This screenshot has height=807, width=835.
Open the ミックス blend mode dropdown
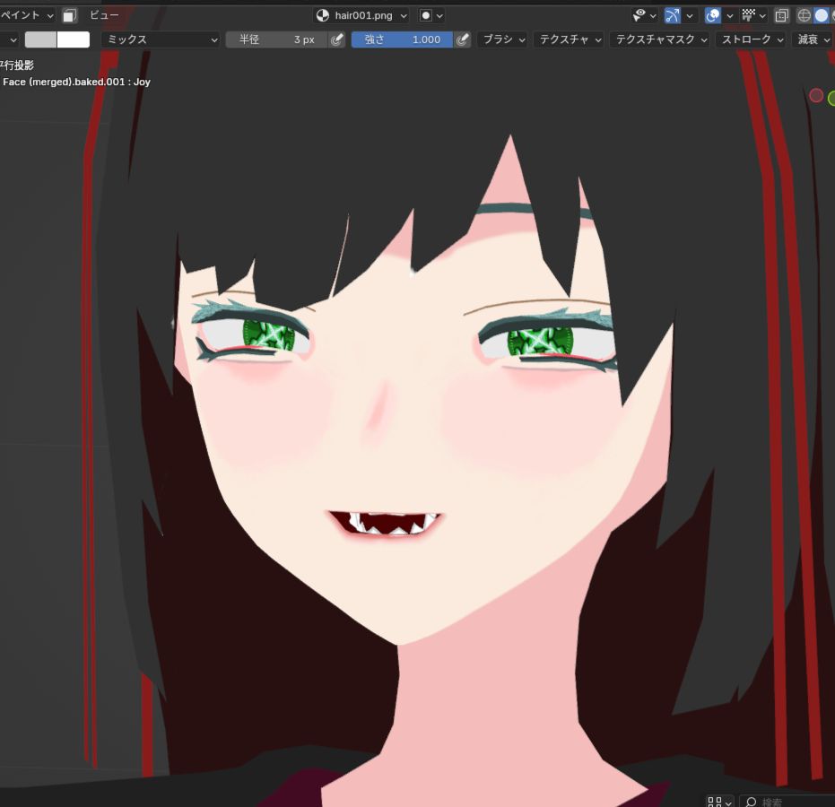click(x=161, y=39)
